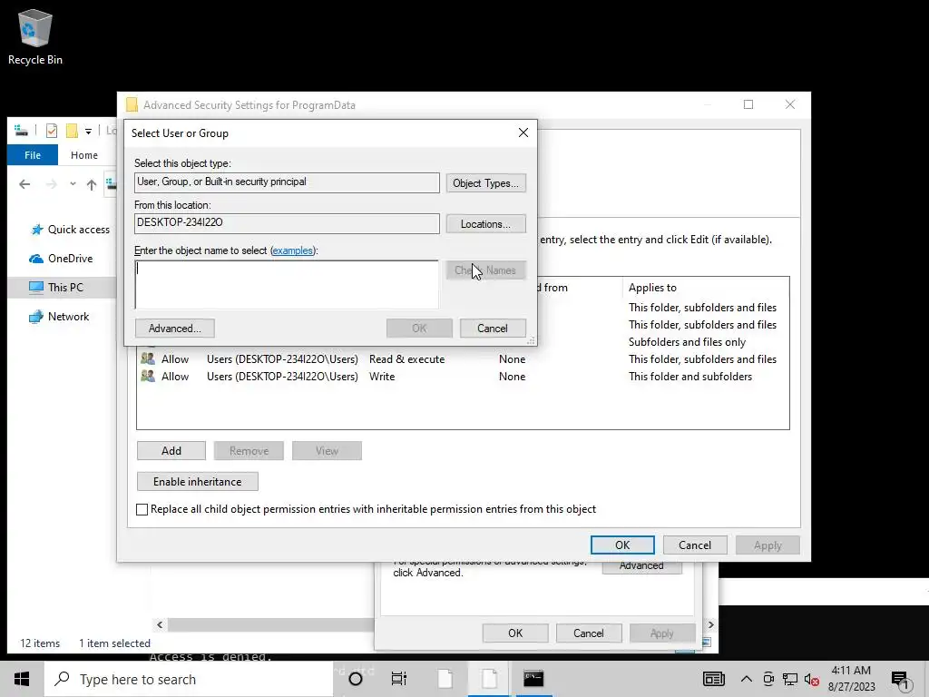Confirm Advanced Security Settings with OK
Screen dimensions: 929x697
[622, 545]
